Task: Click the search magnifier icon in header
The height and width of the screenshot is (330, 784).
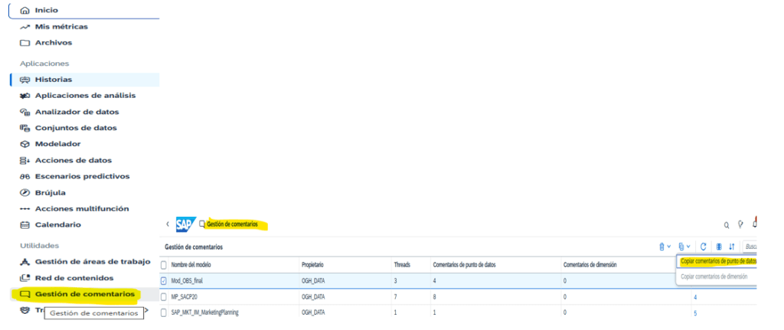Action: click(727, 225)
